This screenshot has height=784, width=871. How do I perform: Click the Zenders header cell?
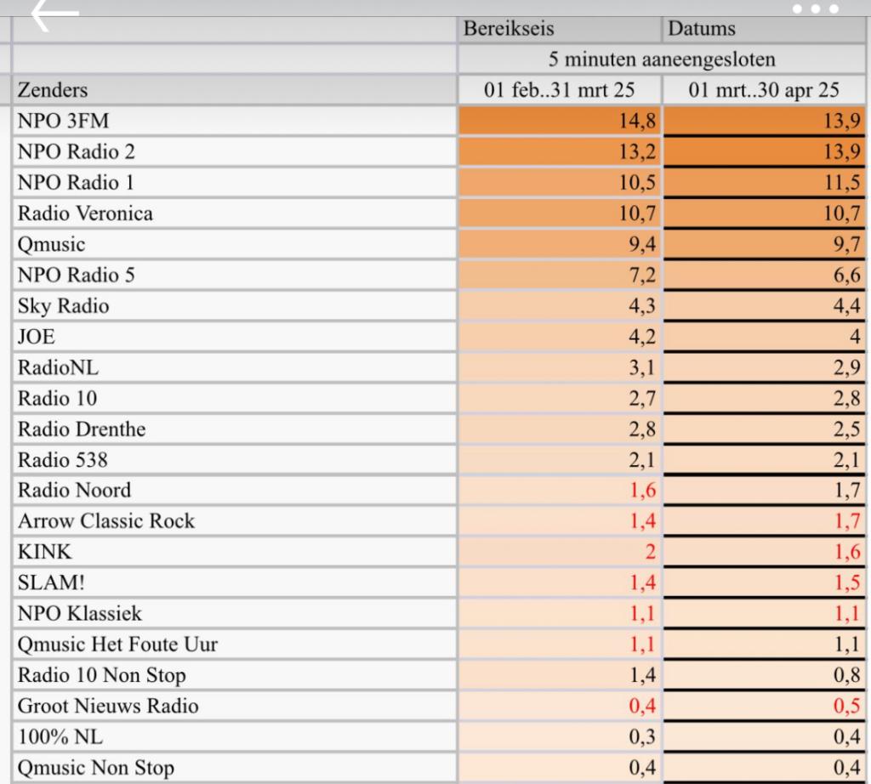click(x=234, y=90)
